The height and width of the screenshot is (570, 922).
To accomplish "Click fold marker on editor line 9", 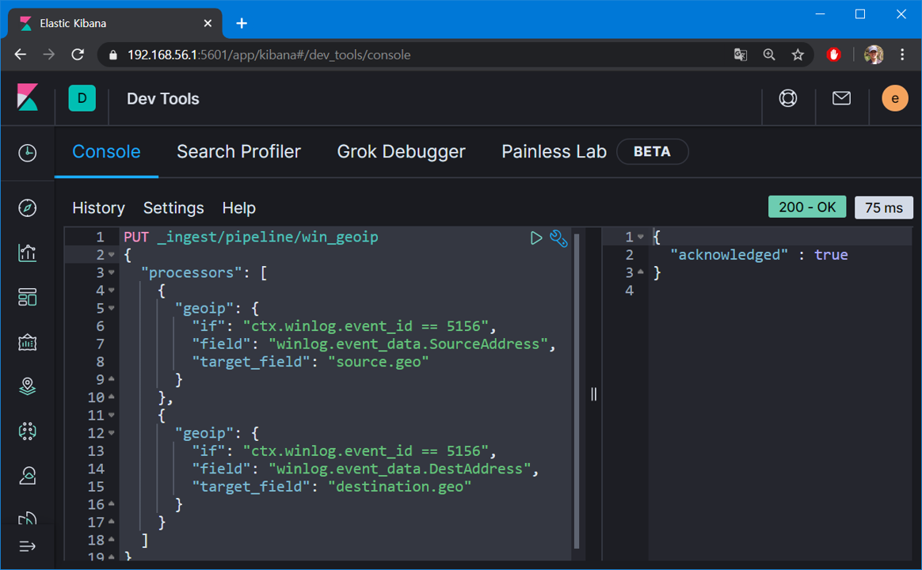I will pos(111,379).
